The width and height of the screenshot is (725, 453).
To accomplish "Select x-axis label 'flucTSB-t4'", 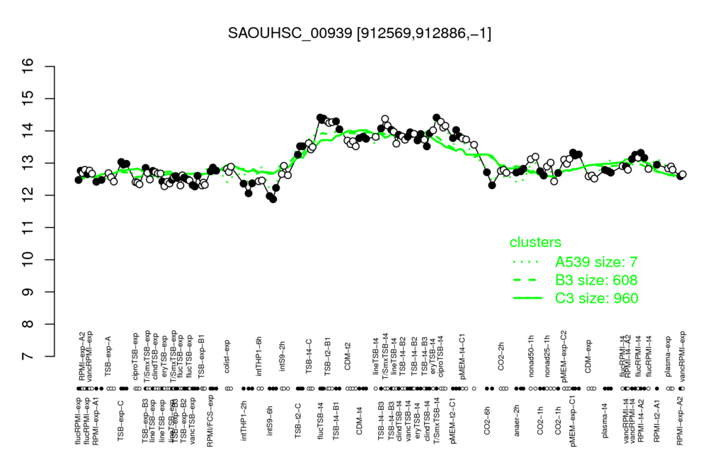I will (321, 420).
